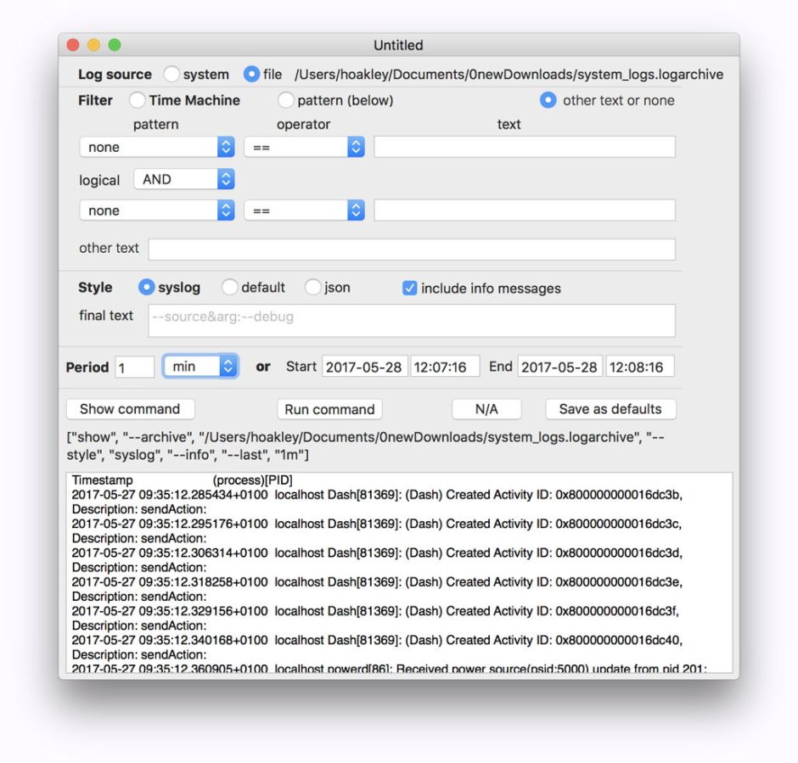Screen dimensions: 798x763
Task: Open the first operator == dropdown
Action: click(x=304, y=147)
